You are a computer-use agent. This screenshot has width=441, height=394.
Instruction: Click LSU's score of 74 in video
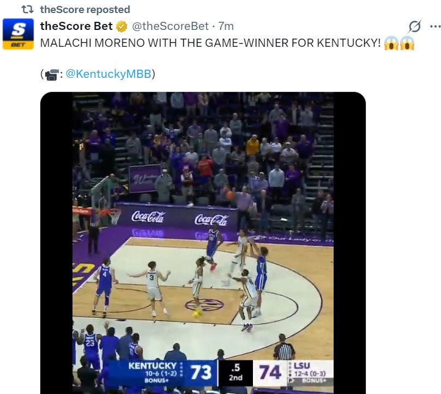tap(270, 372)
